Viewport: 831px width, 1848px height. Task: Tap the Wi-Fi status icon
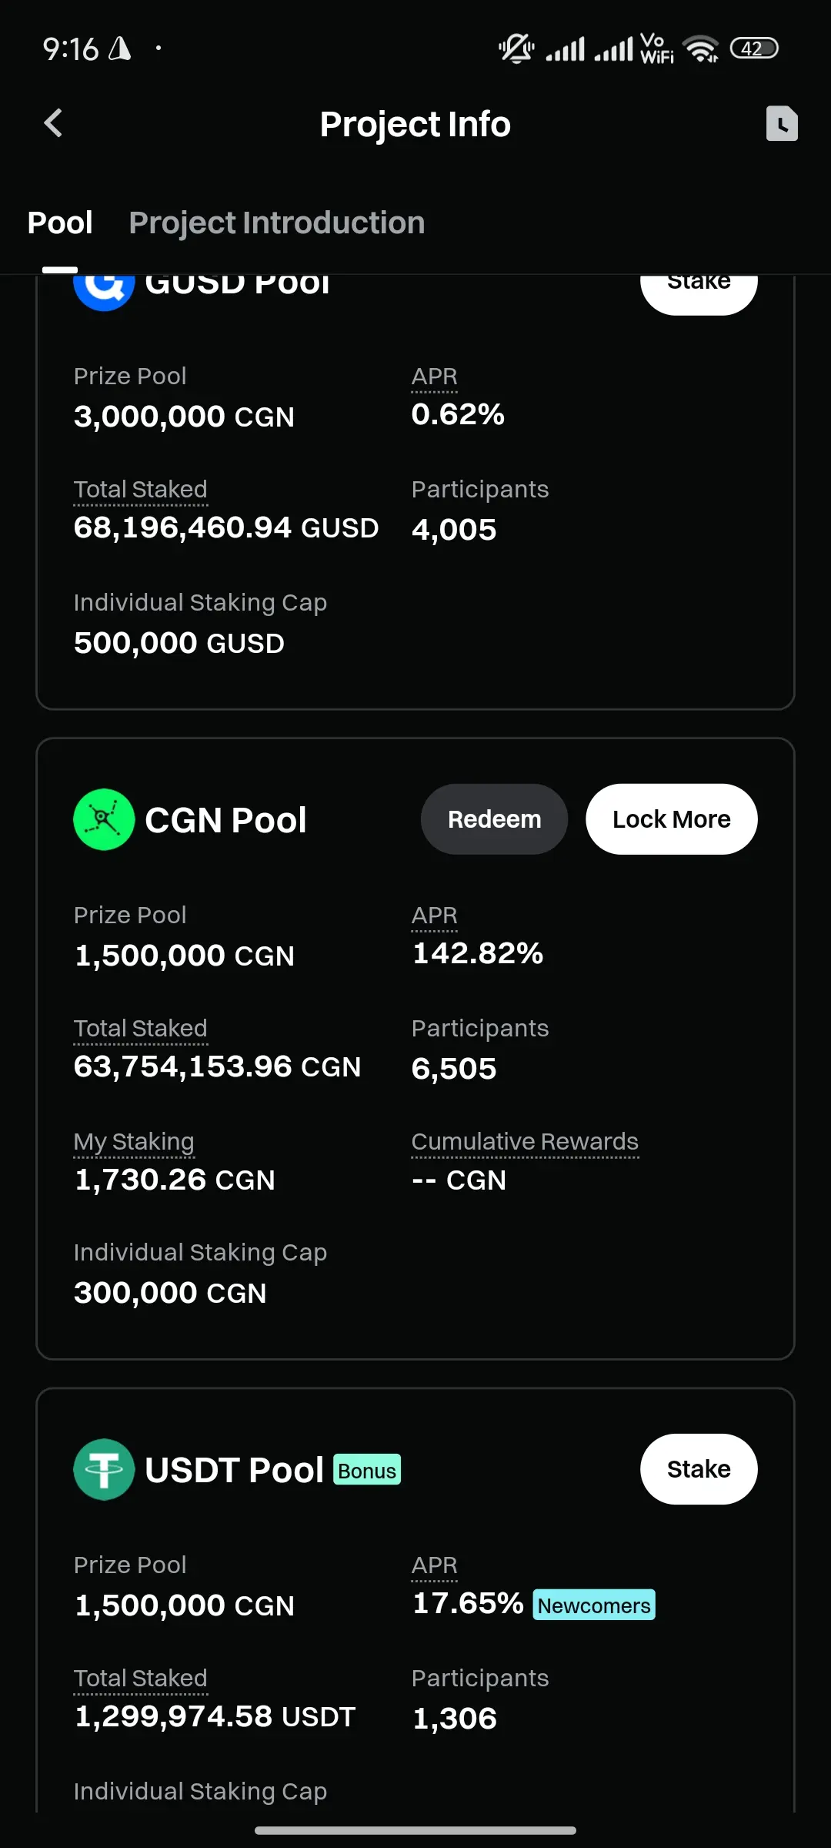click(701, 49)
